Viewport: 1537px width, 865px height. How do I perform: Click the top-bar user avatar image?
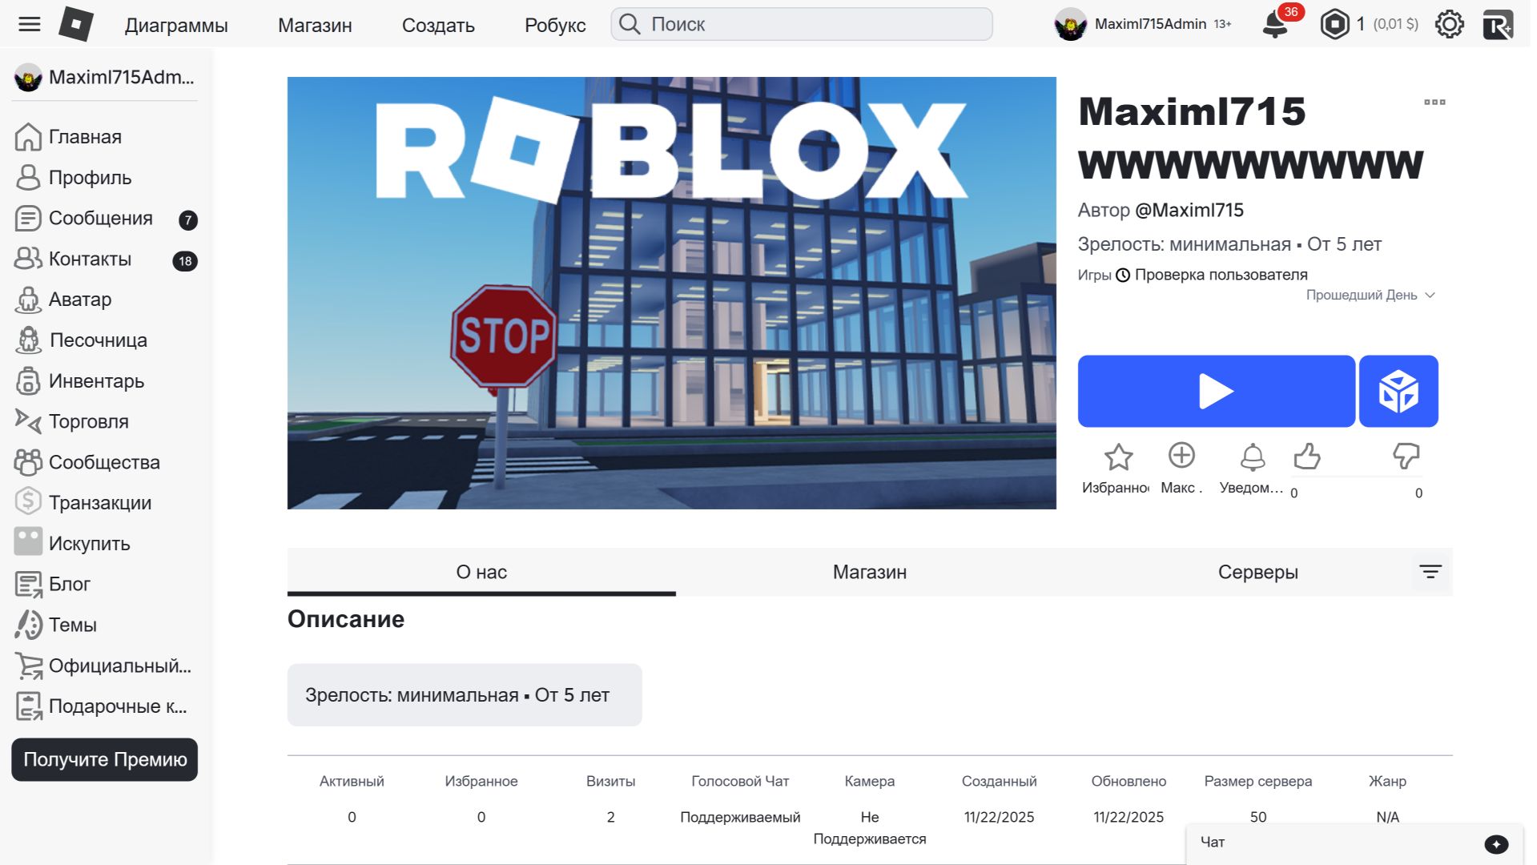click(x=1071, y=25)
